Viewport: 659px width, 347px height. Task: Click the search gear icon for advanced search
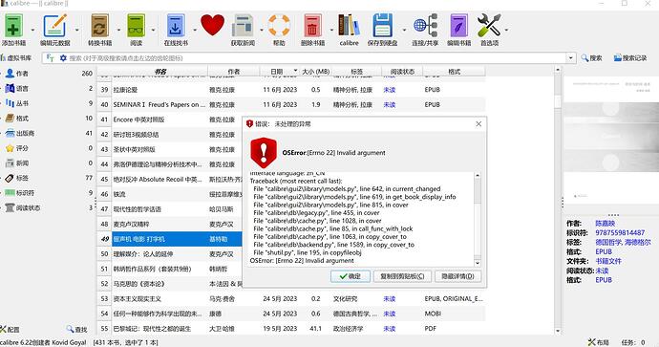click(63, 58)
